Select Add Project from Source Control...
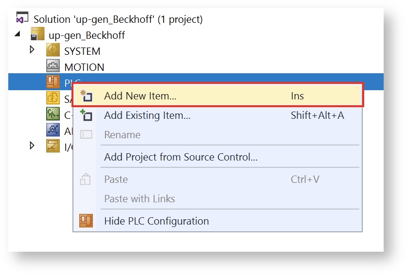This screenshot has width=407, height=275. pos(218,157)
